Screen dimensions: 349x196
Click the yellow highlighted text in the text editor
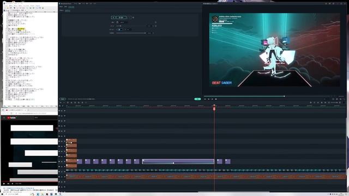21,29
